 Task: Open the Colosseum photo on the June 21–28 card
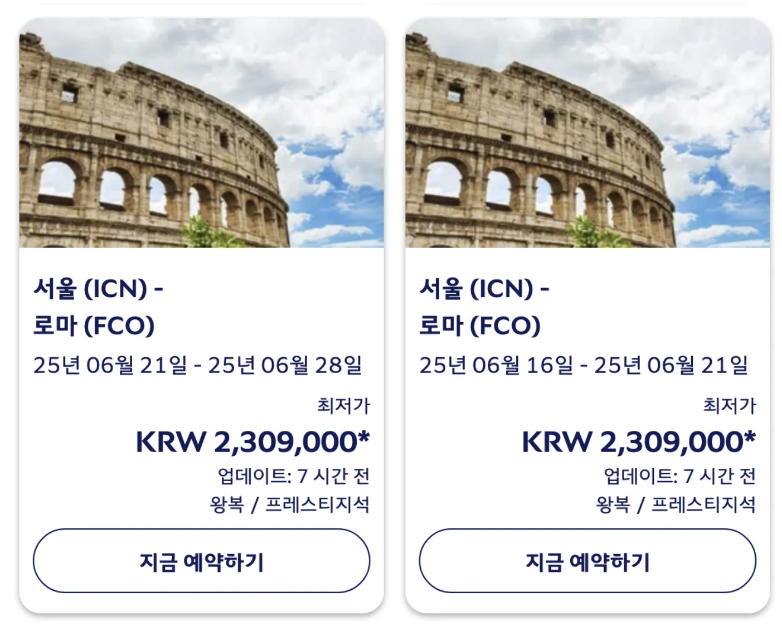coord(201,134)
